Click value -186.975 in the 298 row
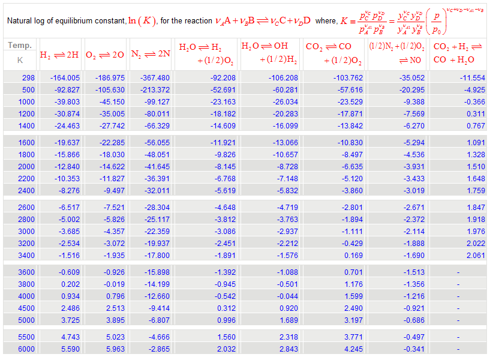490x357 pixels. [x=110, y=77]
